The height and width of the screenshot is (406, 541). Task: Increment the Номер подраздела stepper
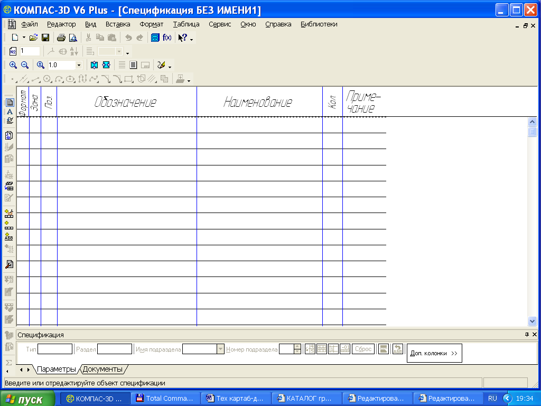[x=297, y=347]
